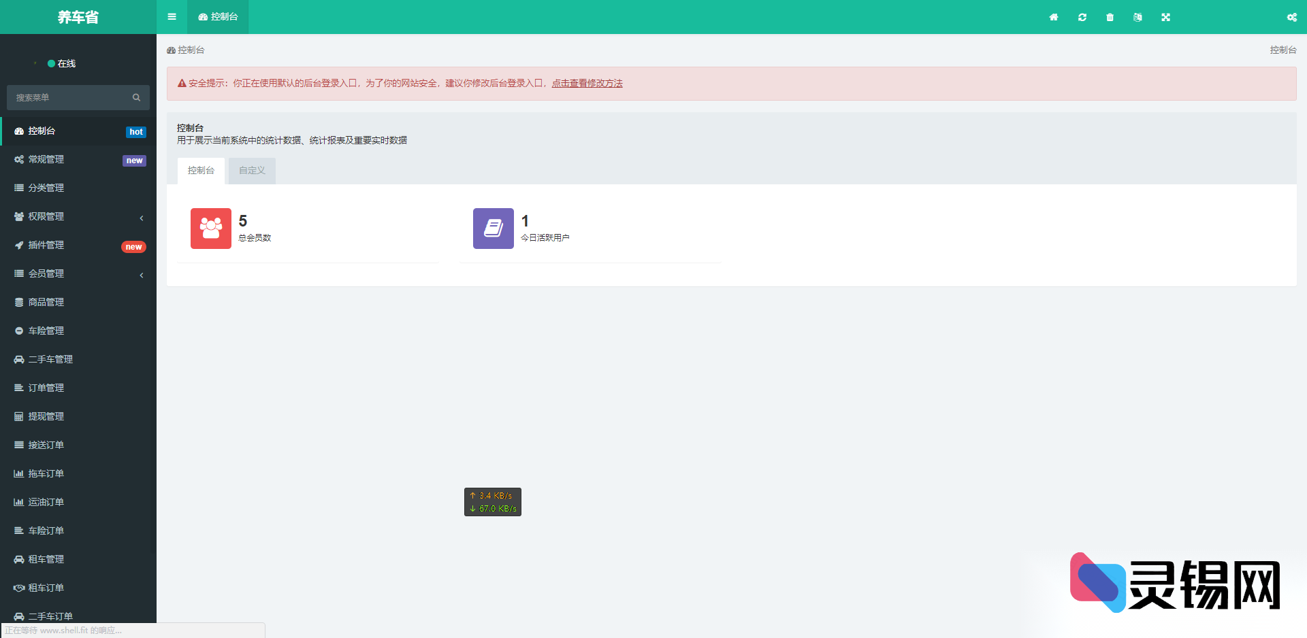Open 插件管理 in the sidebar
Viewport: 1307px width, 638px height.
[46, 245]
